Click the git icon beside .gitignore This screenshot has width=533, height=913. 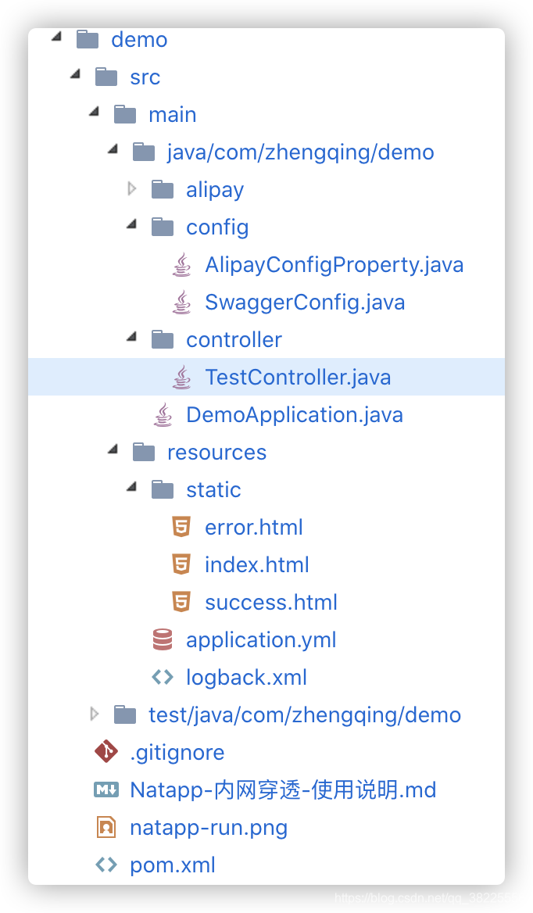pyautogui.click(x=106, y=752)
